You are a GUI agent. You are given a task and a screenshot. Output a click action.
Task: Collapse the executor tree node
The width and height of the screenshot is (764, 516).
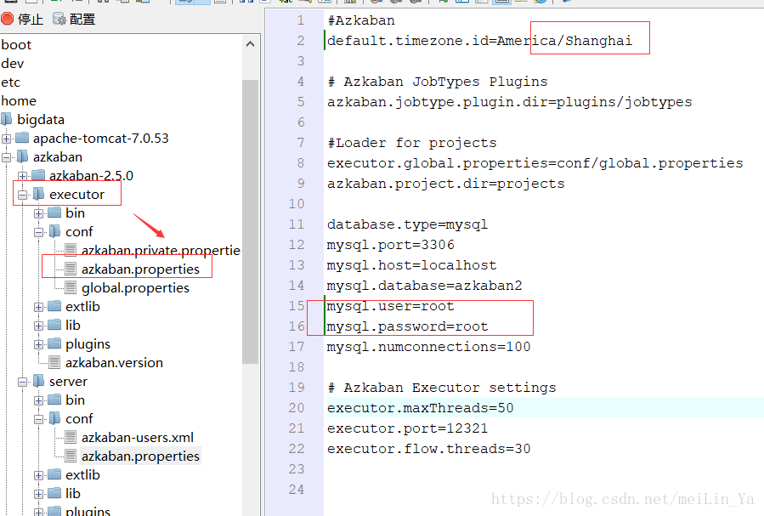click(22, 195)
